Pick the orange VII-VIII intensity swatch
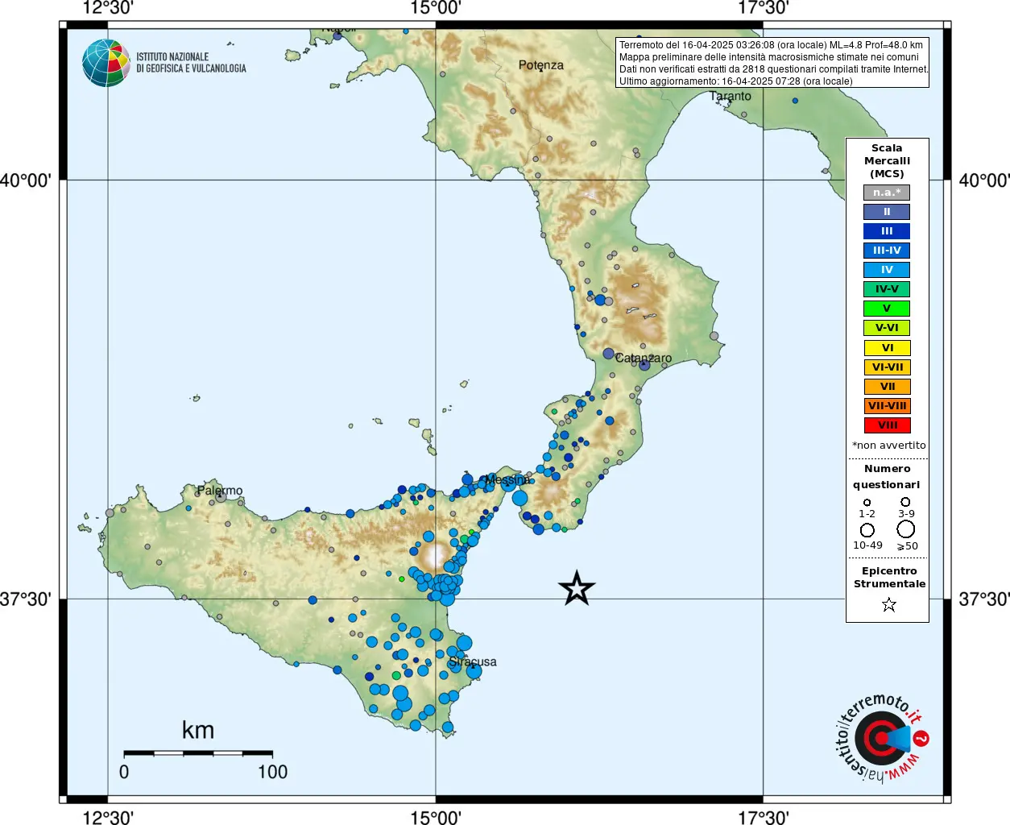Screen dimensions: 1010x825 tap(887, 406)
